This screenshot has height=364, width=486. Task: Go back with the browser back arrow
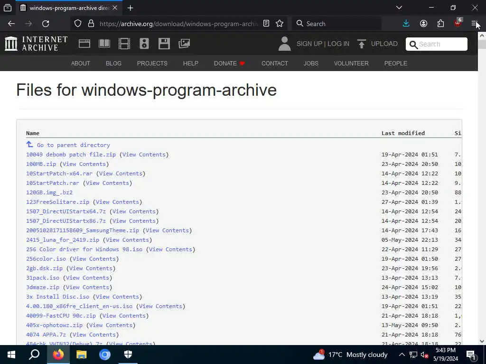click(x=11, y=24)
